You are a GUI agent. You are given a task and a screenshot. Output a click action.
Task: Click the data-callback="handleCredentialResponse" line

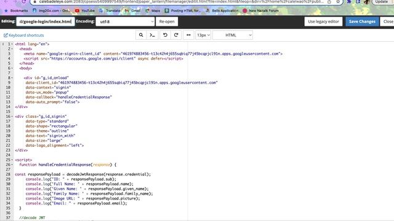(x=68, y=97)
